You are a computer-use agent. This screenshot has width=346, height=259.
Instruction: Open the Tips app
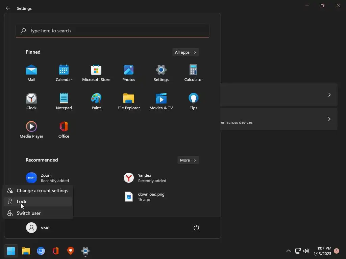coord(194,102)
